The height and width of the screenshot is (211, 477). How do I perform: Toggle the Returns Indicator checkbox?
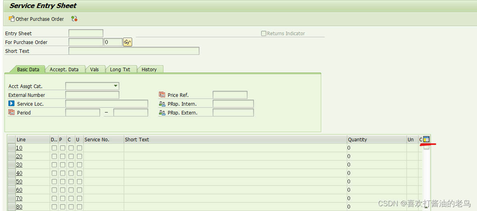pyautogui.click(x=264, y=34)
